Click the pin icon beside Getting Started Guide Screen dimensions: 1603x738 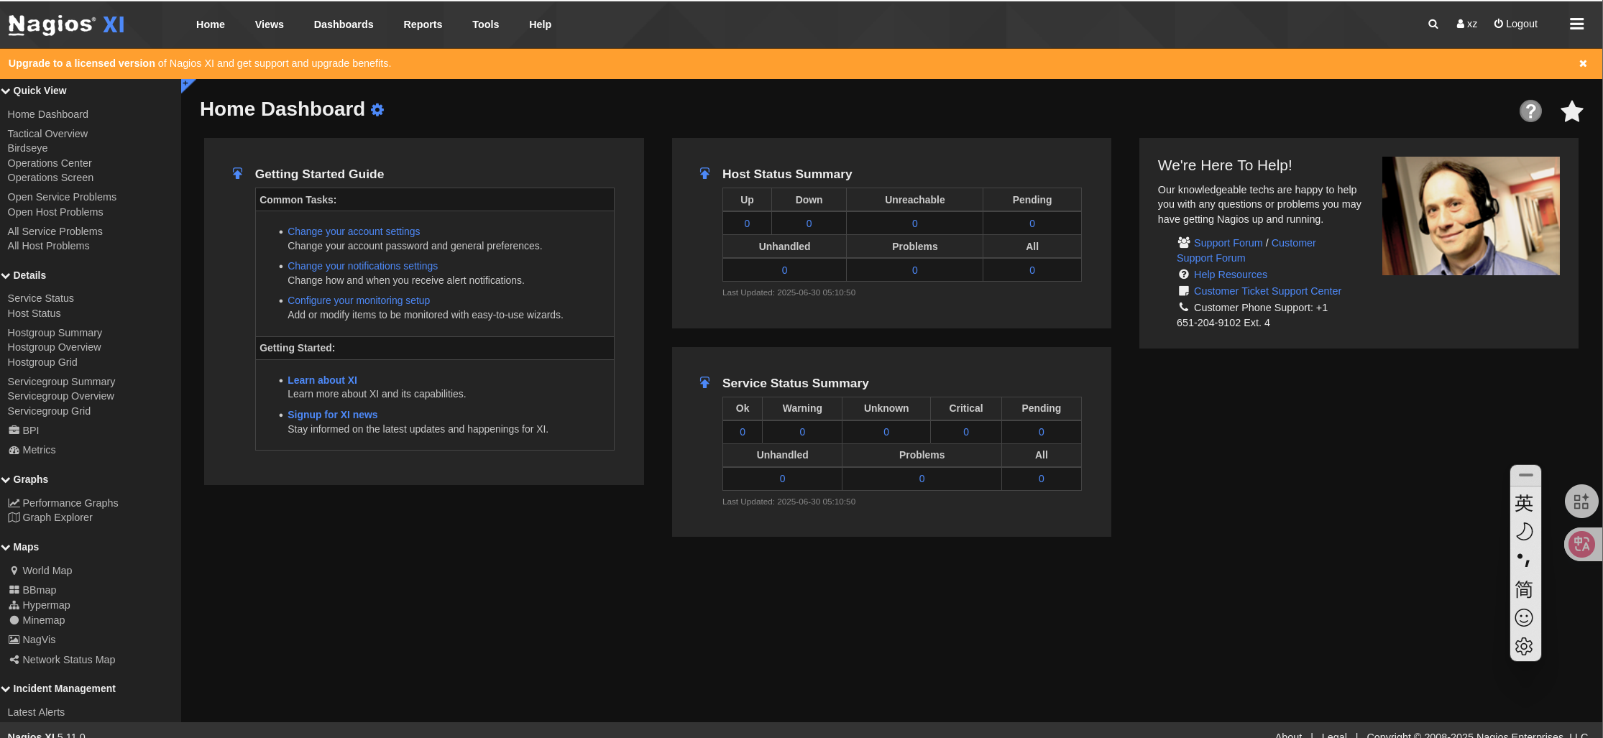(x=237, y=174)
